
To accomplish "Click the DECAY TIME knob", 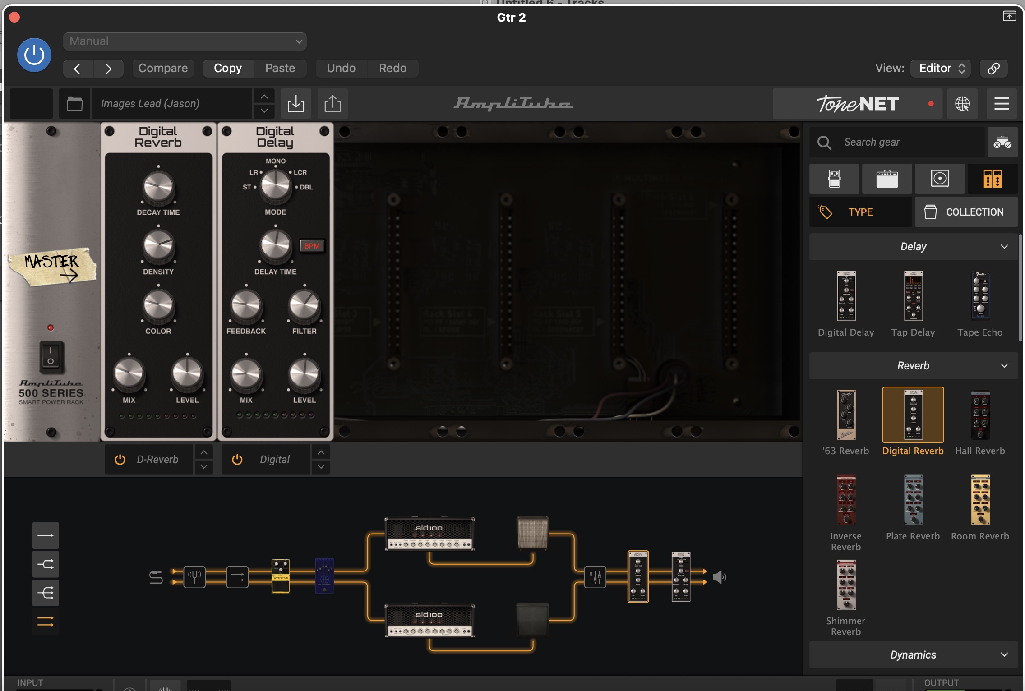I will 158,187.
